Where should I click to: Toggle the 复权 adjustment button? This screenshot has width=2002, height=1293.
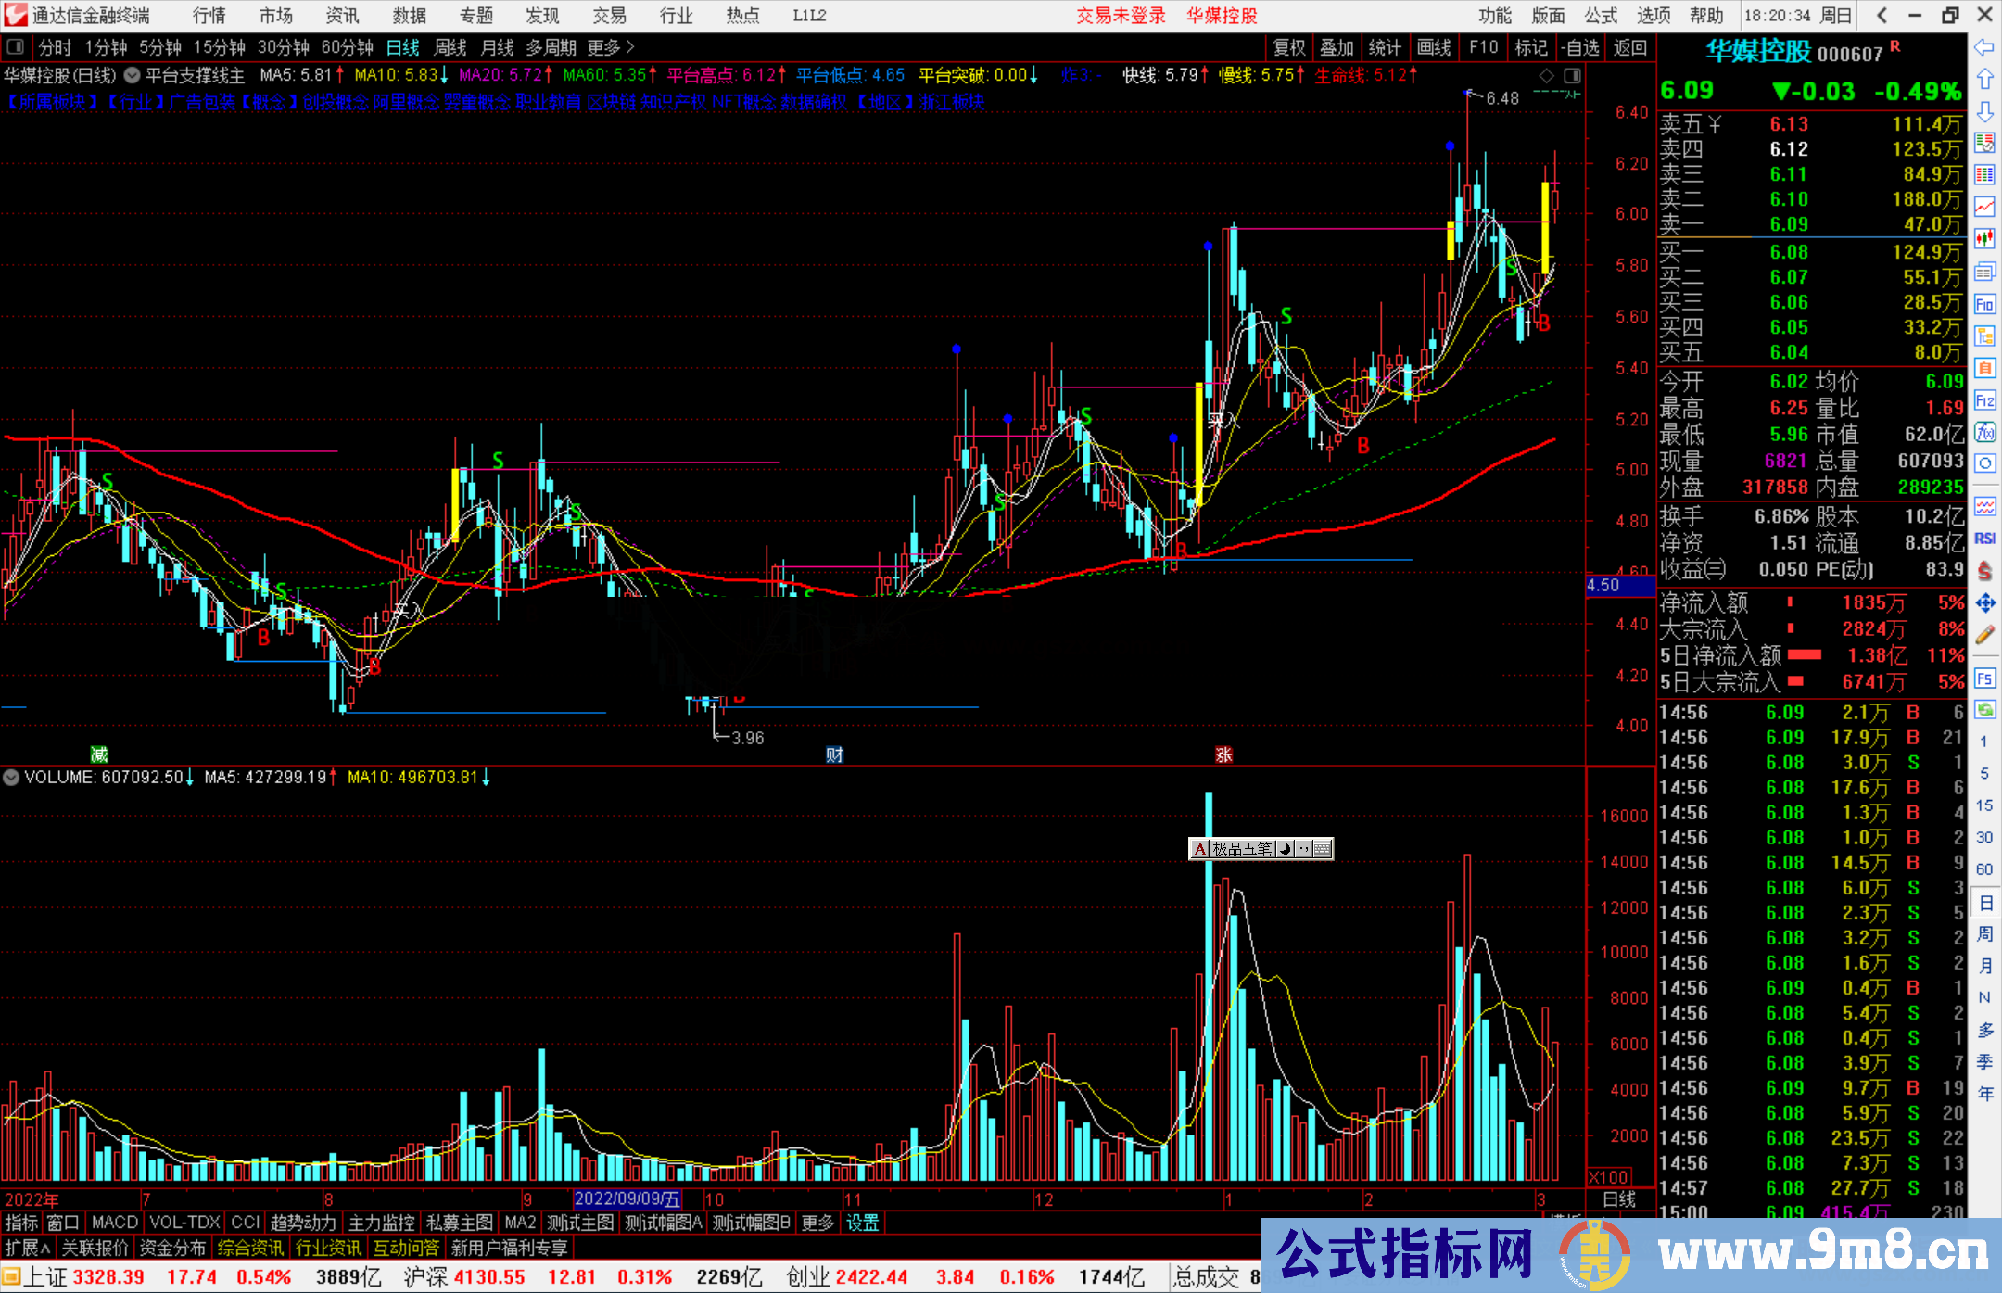(1289, 47)
